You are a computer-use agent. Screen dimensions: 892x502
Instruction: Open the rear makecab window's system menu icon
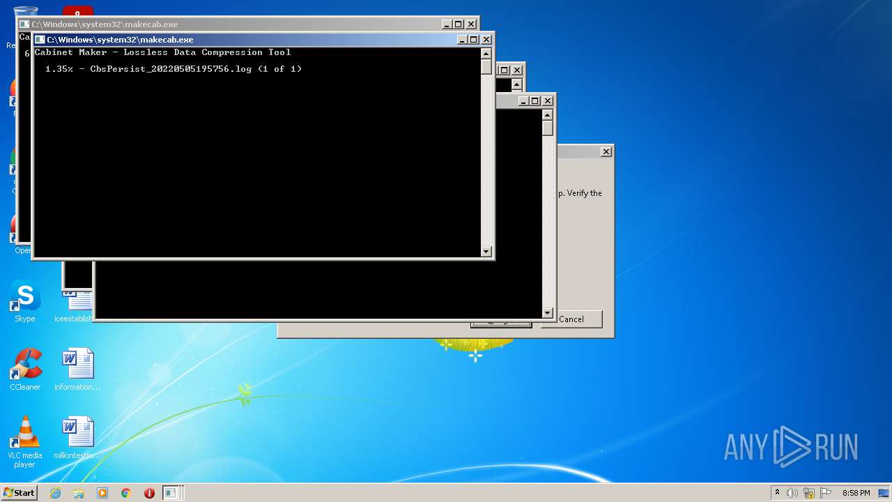coord(24,24)
